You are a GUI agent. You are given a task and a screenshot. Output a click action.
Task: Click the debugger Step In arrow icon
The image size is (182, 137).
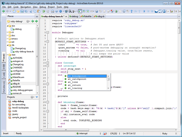tap(131, 11)
